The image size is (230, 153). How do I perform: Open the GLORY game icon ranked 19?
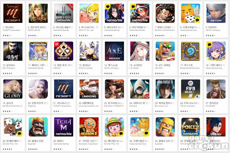coord(13,89)
